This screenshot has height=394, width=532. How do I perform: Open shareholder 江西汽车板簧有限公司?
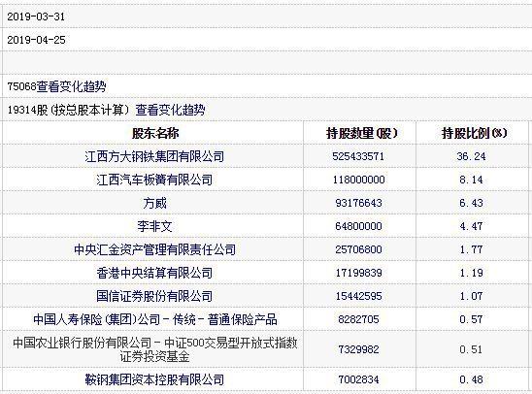tap(154, 180)
